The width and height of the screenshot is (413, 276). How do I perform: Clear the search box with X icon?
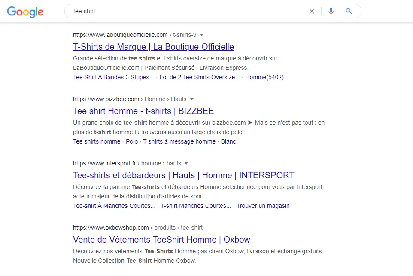312,11
